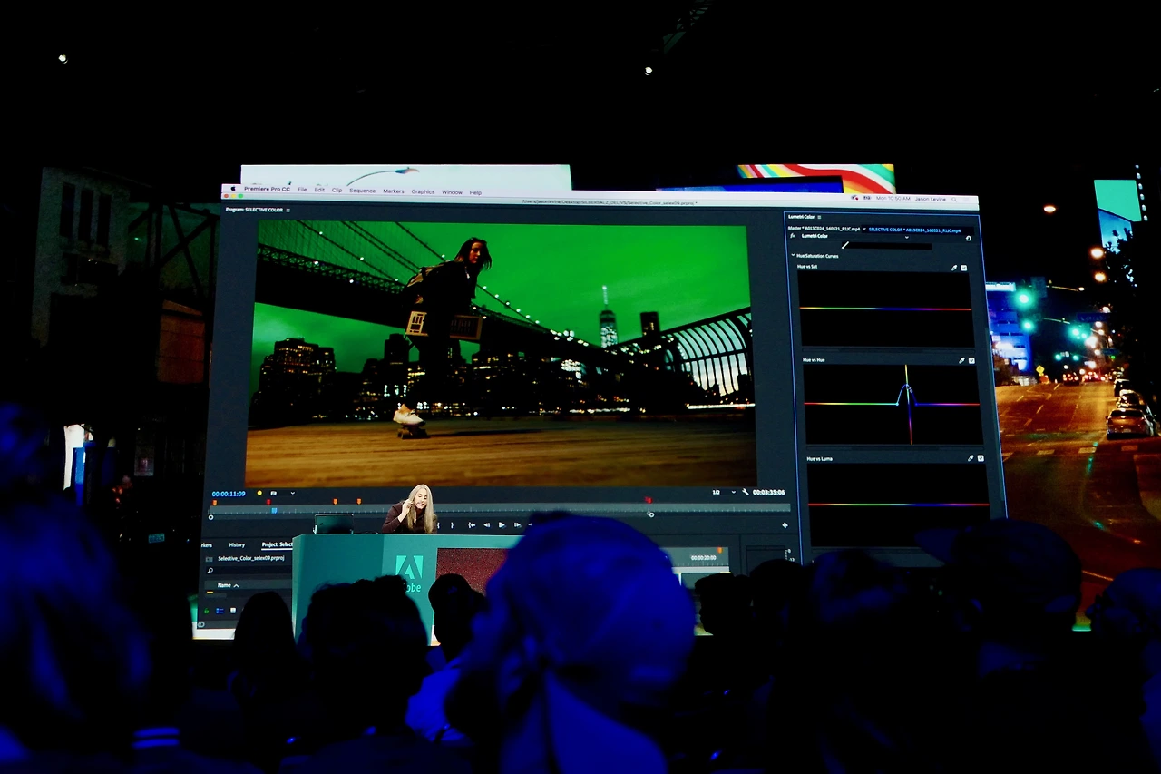
Task: Step forward one frame
Action: point(517,524)
